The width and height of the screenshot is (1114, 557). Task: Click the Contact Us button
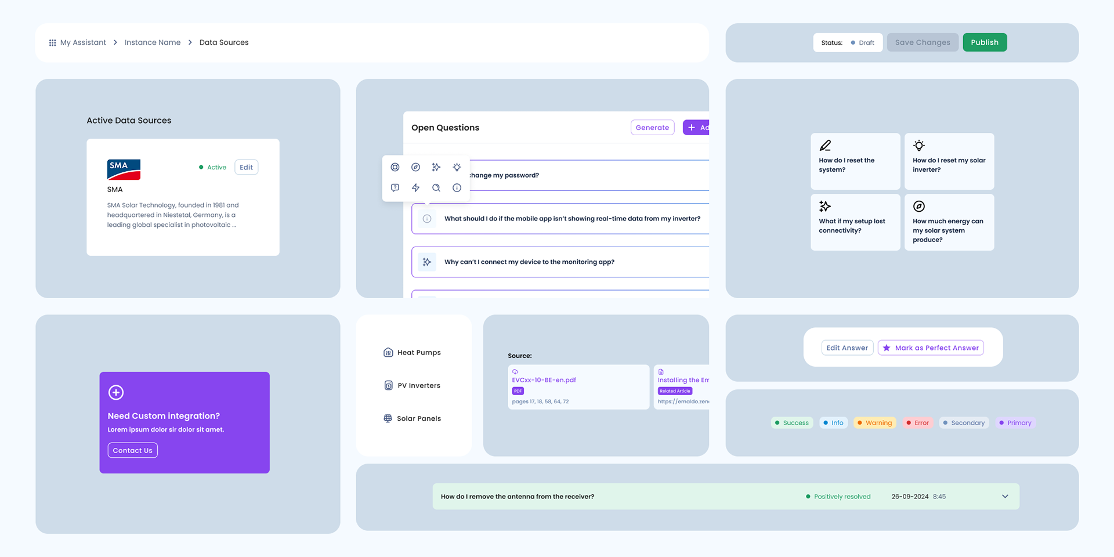[x=132, y=450]
